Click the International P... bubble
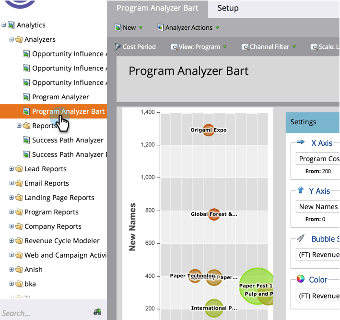The height and width of the screenshot is (320, 340). (214, 308)
